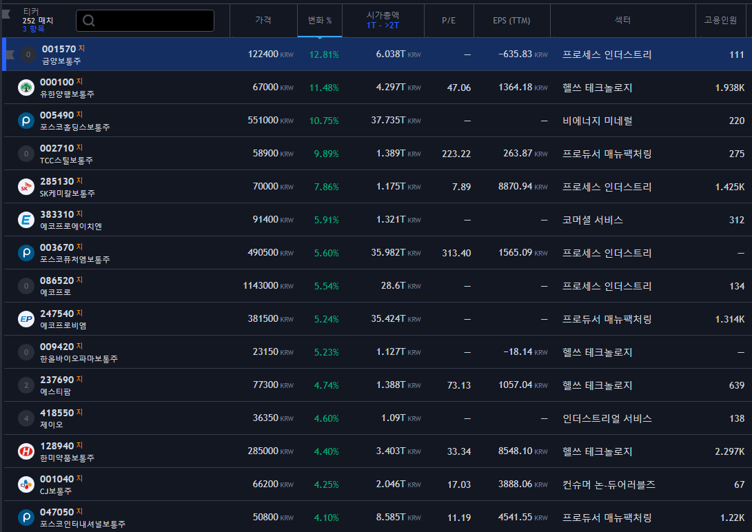This screenshot has height=532, width=752.
Task: Open ticker 285130 SK케미칼보통주
Action: click(x=67, y=187)
